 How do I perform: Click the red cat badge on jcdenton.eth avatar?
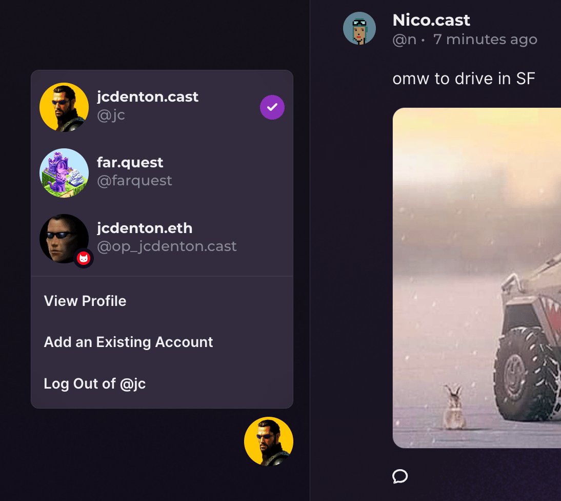tap(83, 258)
